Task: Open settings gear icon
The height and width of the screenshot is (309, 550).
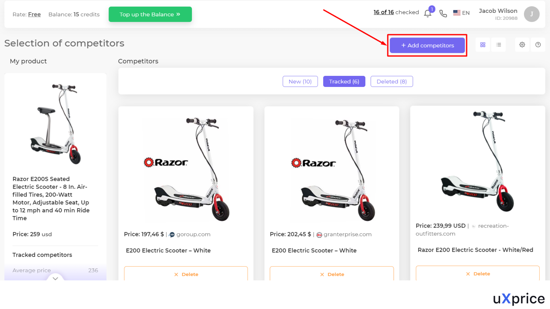Action: (x=522, y=45)
